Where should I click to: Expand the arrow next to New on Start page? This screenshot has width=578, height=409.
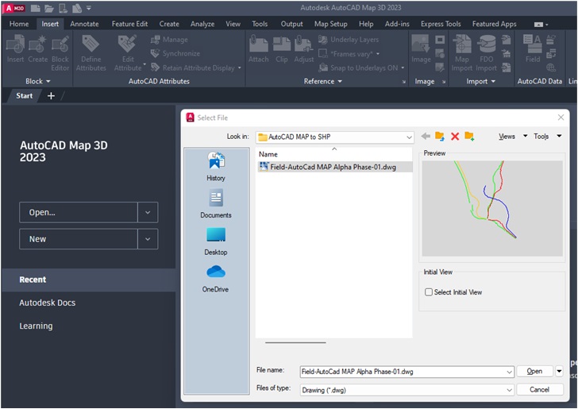pyautogui.click(x=148, y=239)
